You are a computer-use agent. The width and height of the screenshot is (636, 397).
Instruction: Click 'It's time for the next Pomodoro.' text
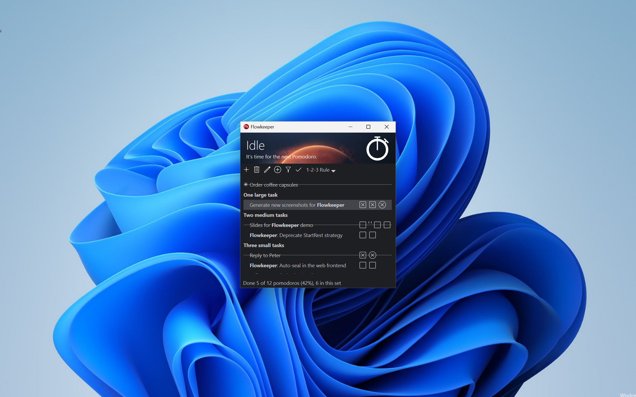282,157
